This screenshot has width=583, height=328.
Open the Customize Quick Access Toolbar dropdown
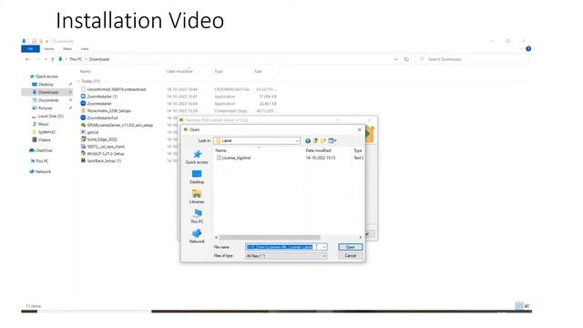[46, 41]
